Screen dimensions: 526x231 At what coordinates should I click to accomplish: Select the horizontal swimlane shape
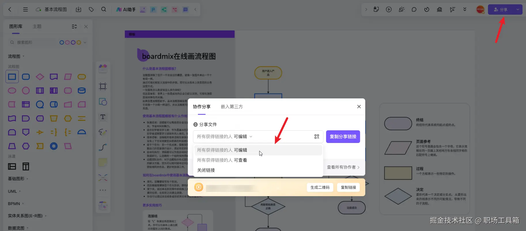tap(12, 167)
